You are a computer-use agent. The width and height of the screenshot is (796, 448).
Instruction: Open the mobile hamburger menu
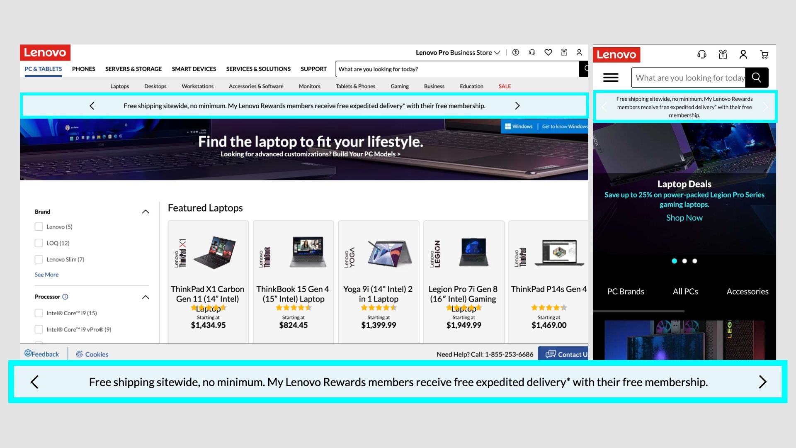click(611, 78)
